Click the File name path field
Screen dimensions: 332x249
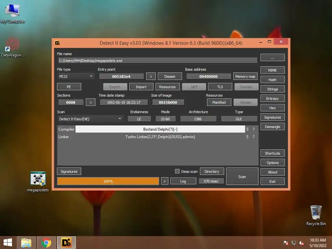158,61
